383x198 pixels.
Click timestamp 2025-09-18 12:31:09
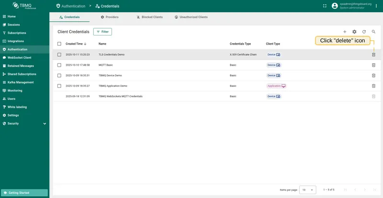(x=78, y=96)
